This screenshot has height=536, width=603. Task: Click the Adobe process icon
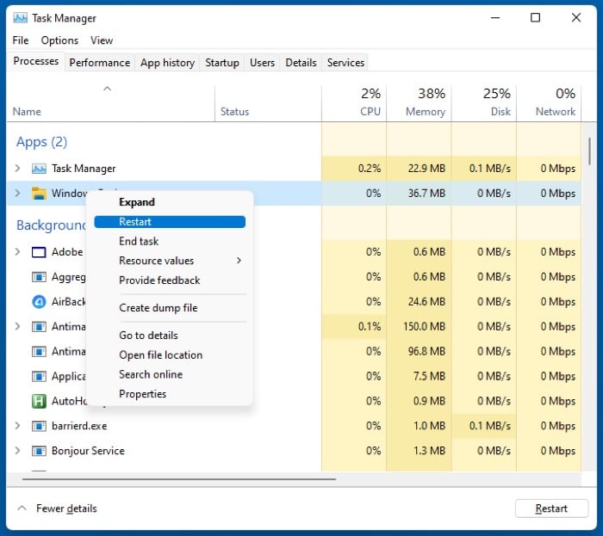[39, 252]
